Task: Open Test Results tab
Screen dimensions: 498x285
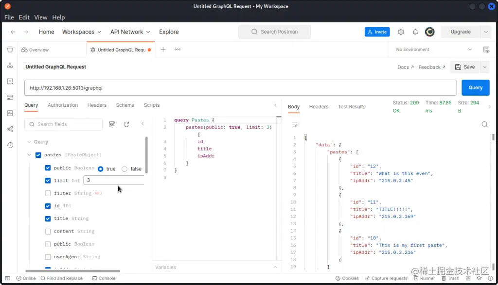Action: point(352,107)
